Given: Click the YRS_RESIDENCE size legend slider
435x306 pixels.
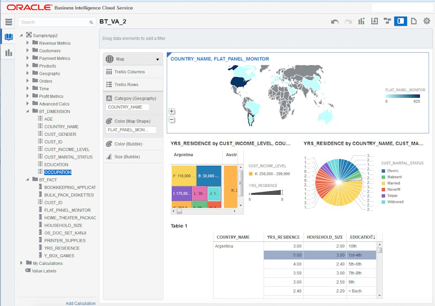Looking at the screenshot, I should [266, 192].
